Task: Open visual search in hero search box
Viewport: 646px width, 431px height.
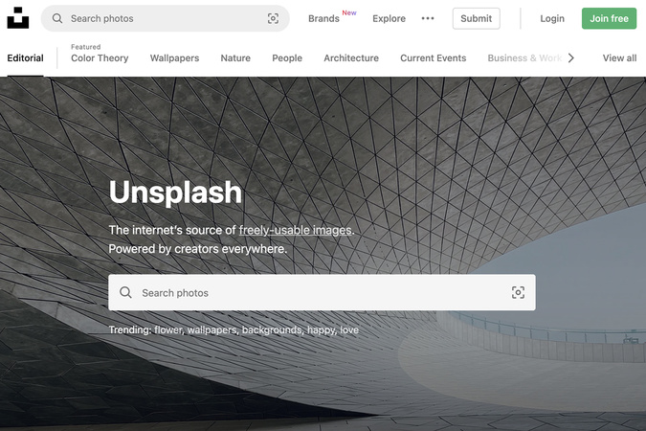Action: (518, 292)
